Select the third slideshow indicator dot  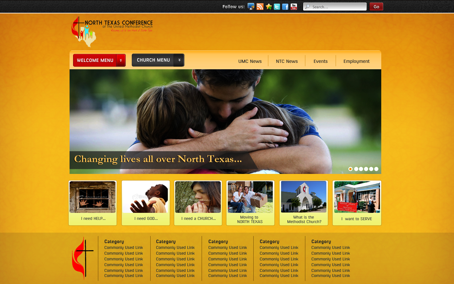point(361,169)
